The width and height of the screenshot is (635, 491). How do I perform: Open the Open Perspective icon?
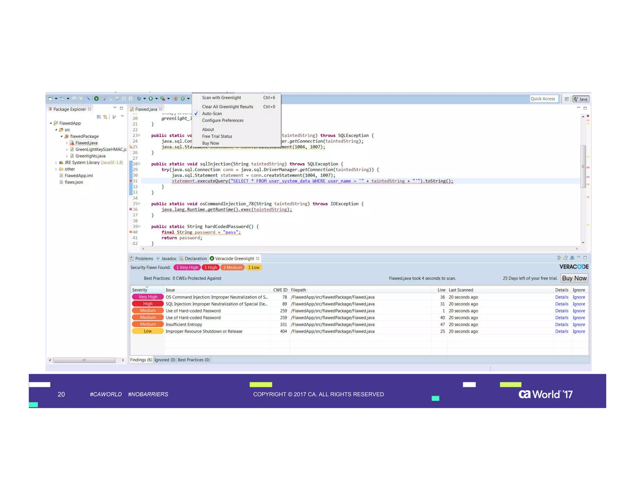tap(566, 99)
